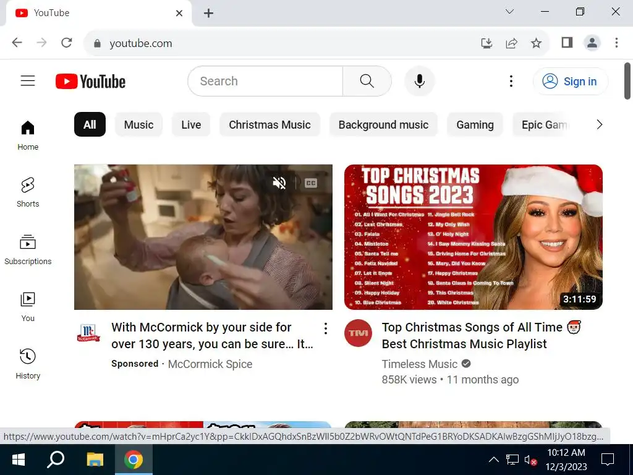Viewport: 633px width, 475px height.
Task: Play McCormick ad video thumbnail
Action: pos(203,237)
